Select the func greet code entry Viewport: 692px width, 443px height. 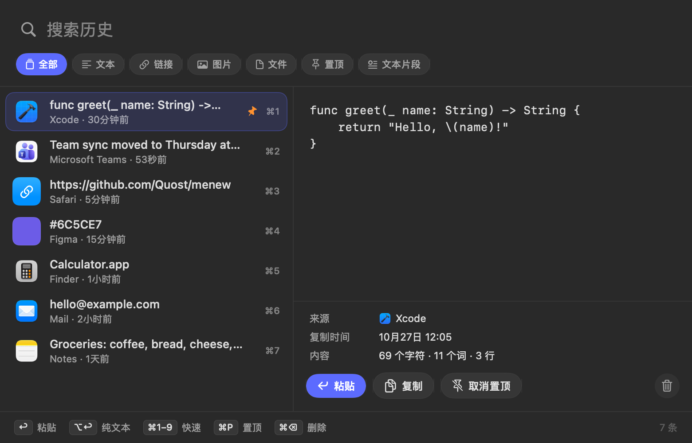[146, 112]
